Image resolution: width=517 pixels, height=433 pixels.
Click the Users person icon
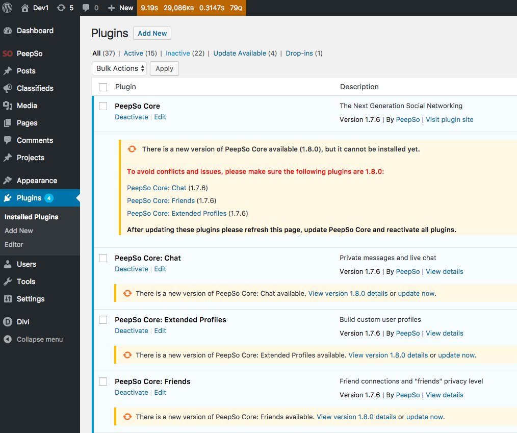coord(8,264)
